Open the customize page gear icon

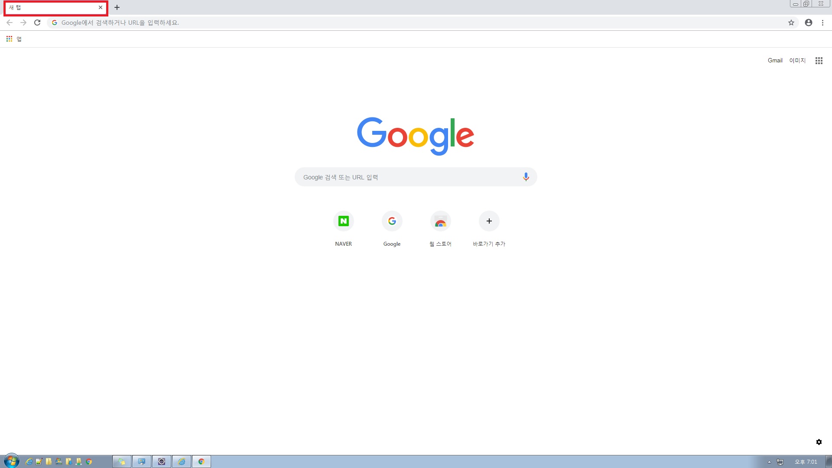click(819, 442)
